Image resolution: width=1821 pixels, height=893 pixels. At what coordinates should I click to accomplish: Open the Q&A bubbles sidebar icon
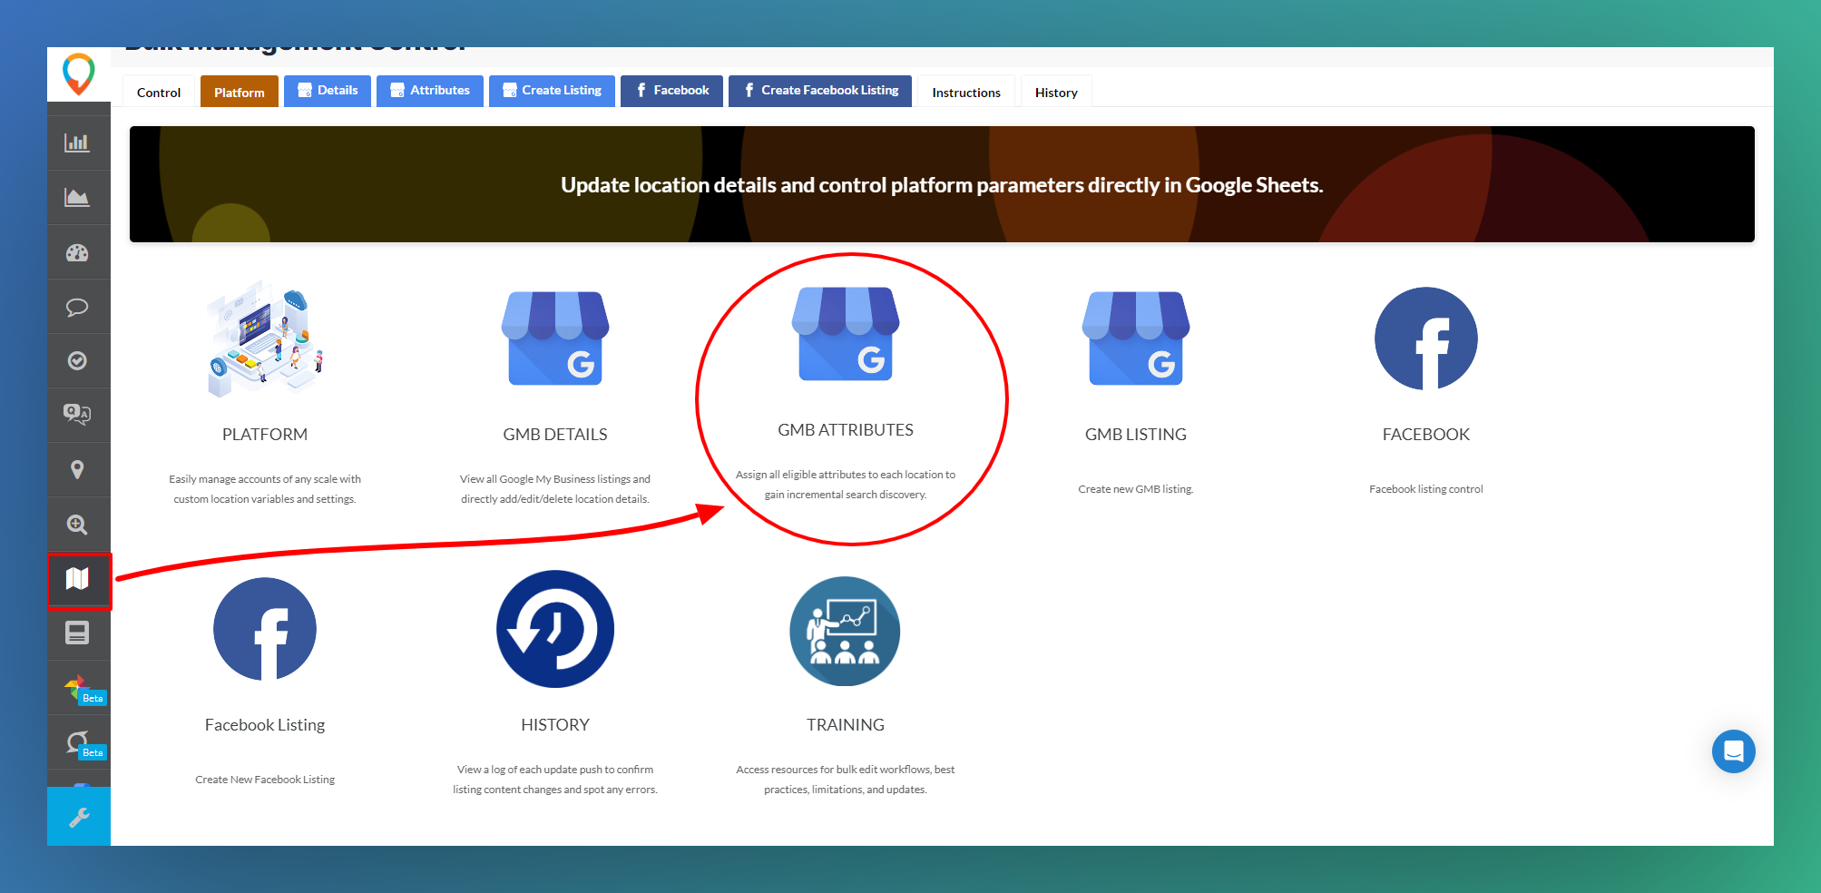pyautogui.click(x=77, y=415)
